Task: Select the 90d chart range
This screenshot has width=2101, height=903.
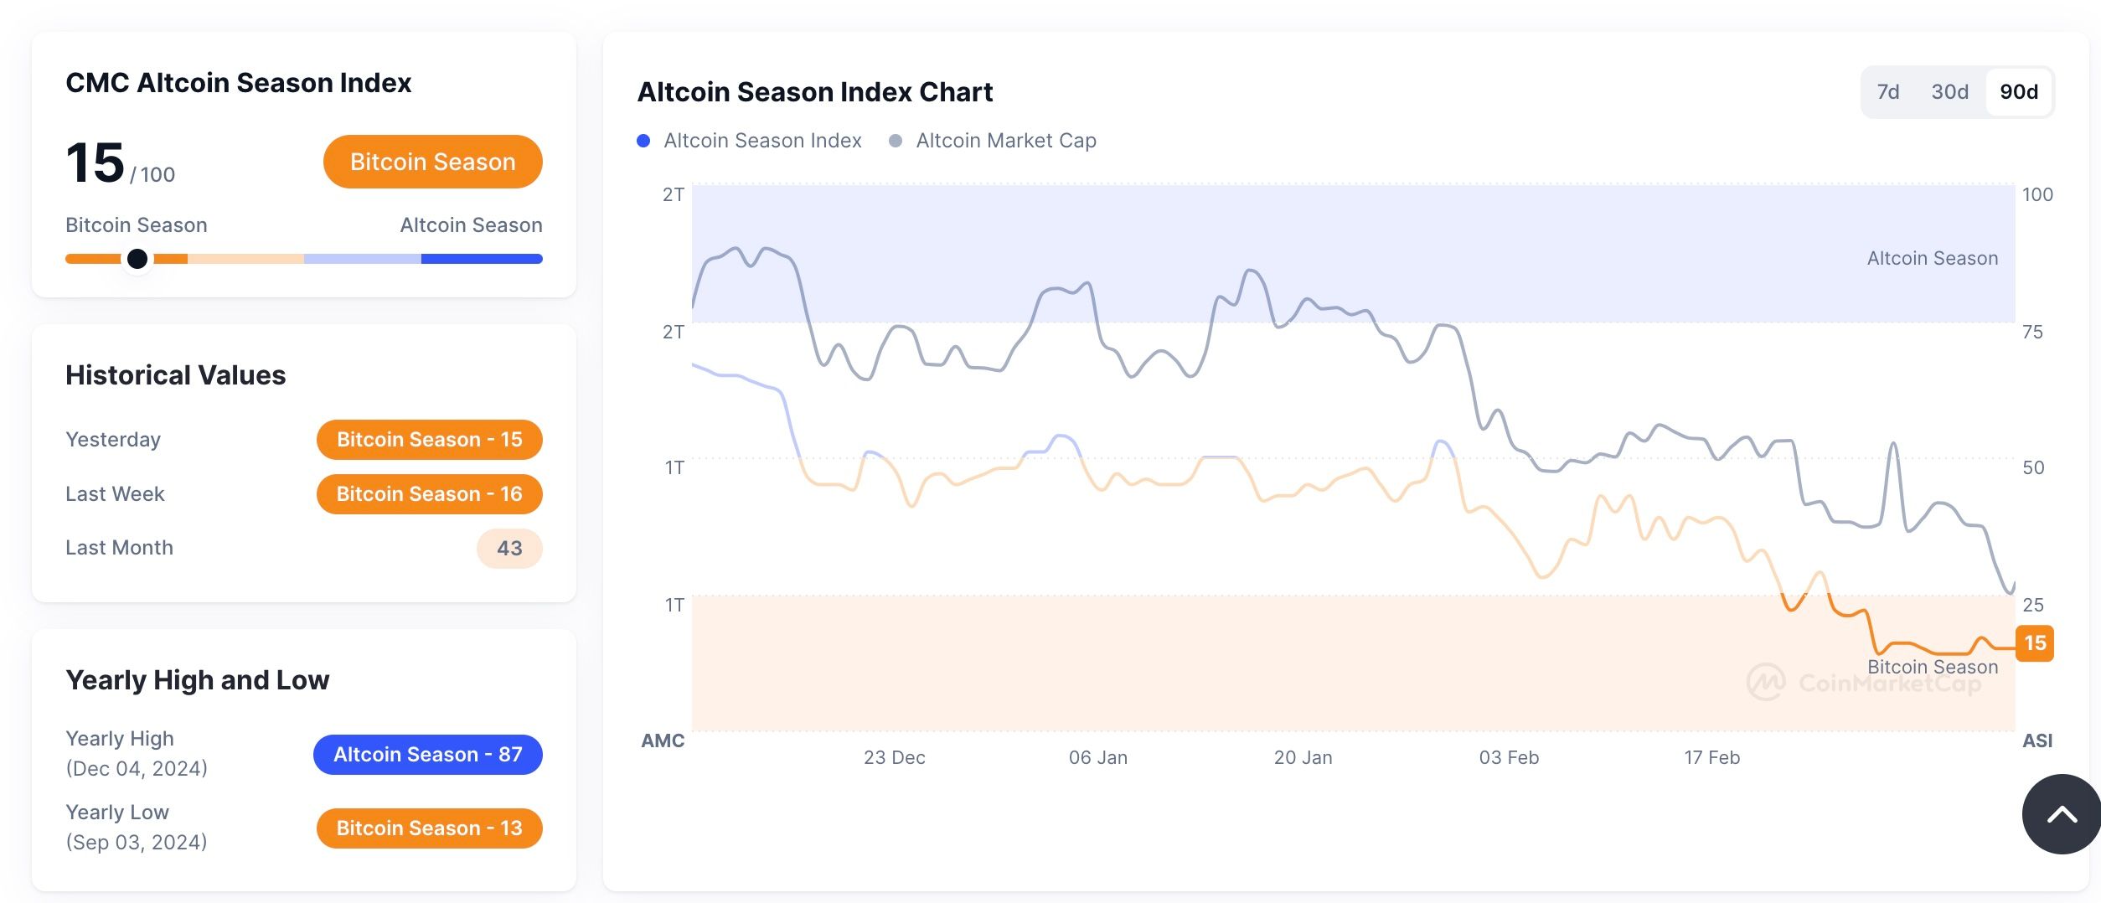Action: pos(2019,92)
